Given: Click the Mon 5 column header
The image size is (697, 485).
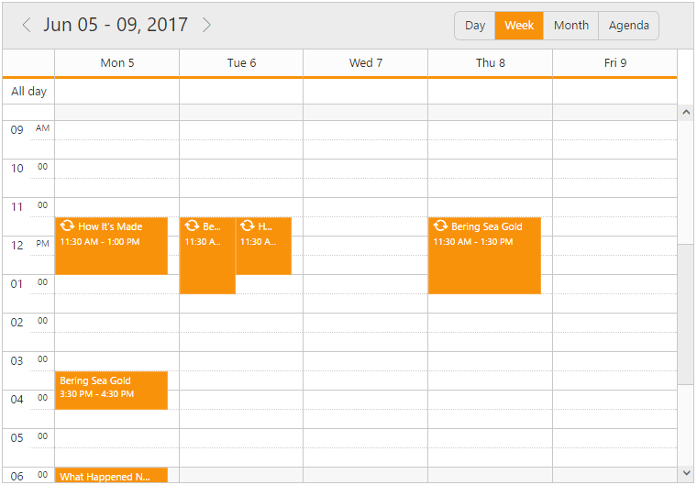Looking at the screenshot, I should [x=117, y=63].
